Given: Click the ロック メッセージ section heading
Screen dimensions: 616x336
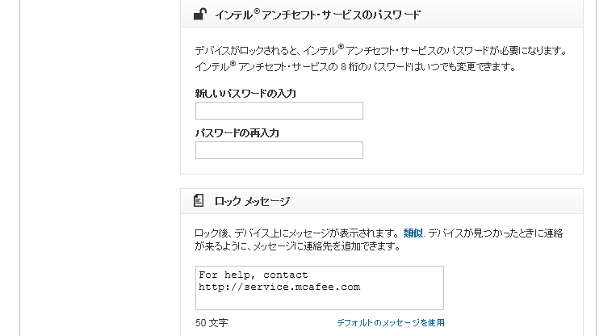Looking at the screenshot, I should coord(252,201).
